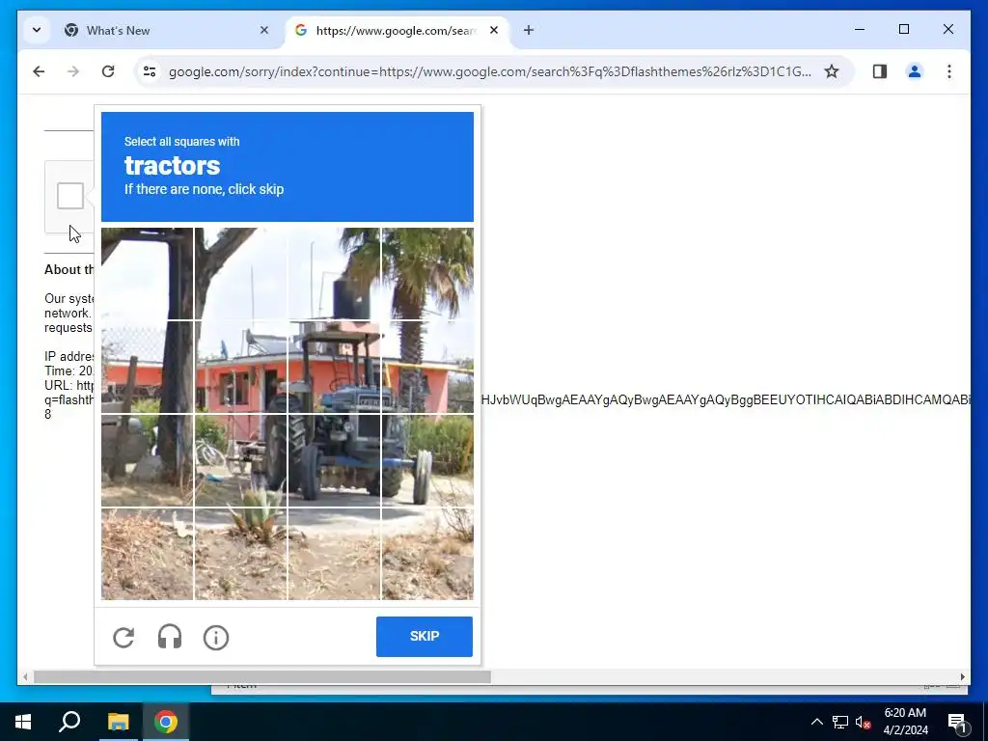Screen dimensions: 988x741
Task: Select the tile with pink house and door
Action: [240, 368]
